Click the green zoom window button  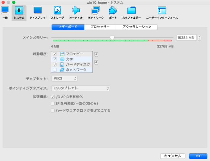point(14,2)
